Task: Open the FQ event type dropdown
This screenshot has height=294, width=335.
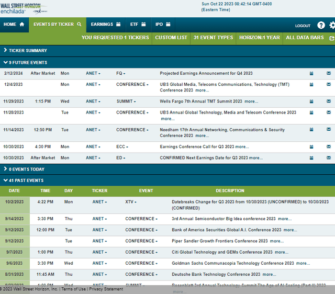Action: (x=121, y=73)
